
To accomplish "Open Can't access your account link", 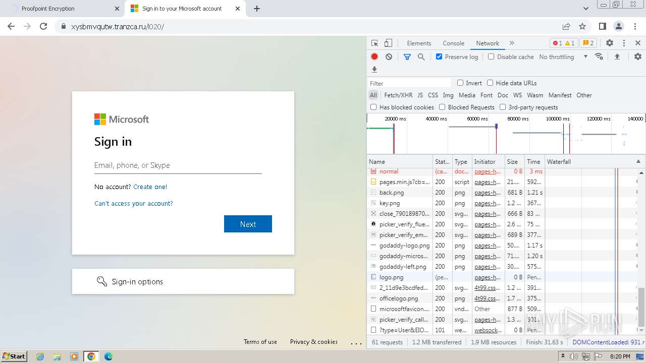I will (134, 203).
